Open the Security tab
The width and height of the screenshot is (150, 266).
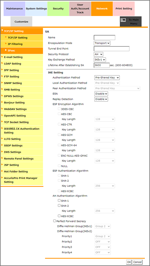pyautogui.click(x=58, y=9)
